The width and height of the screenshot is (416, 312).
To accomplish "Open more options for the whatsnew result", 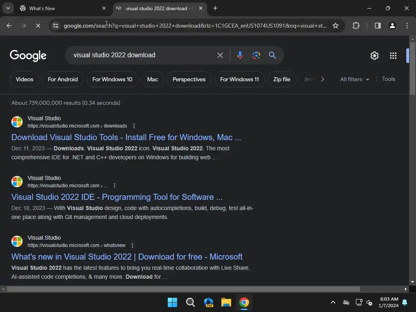I will click(x=132, y=245).
